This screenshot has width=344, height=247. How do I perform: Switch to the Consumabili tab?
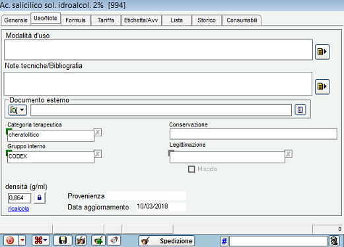[x=242, y=20]
